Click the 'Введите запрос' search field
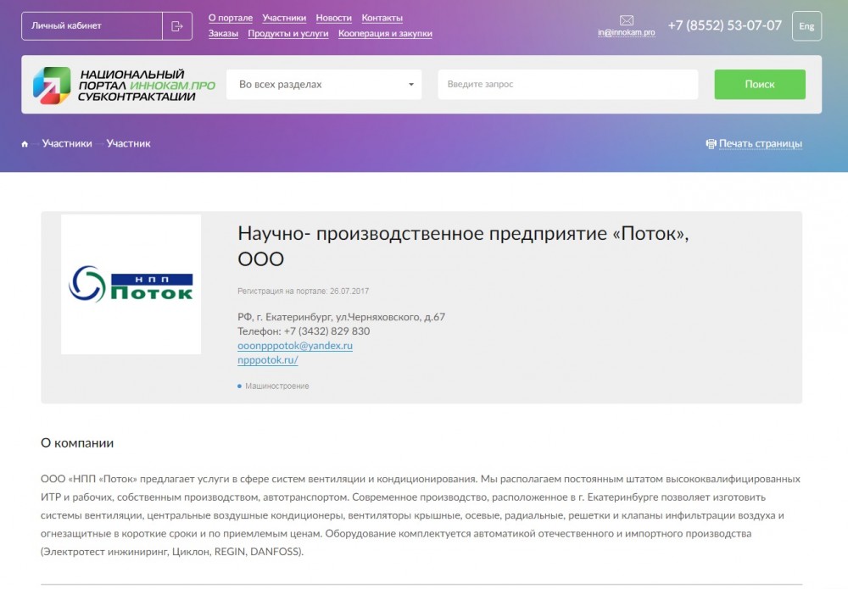The image size is (848, 589). pyautogui.click(x=567, y=85)
